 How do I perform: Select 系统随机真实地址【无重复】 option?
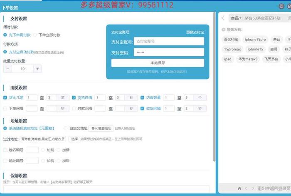pos(5,128)
